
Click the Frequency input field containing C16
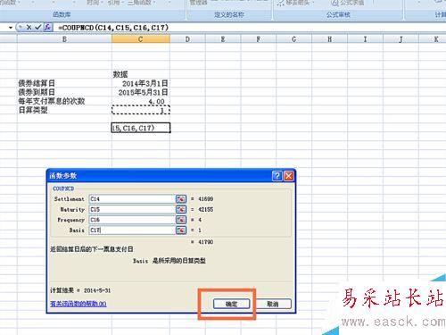pos(132,220)
